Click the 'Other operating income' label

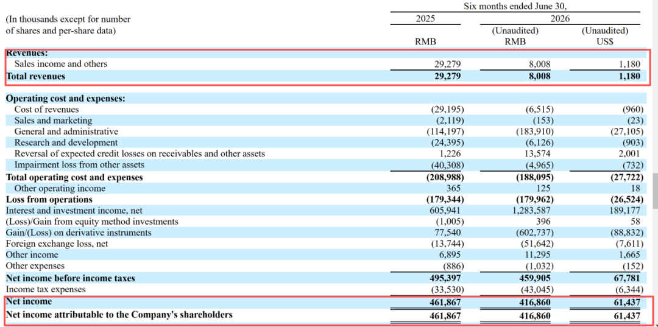point(60,189)
